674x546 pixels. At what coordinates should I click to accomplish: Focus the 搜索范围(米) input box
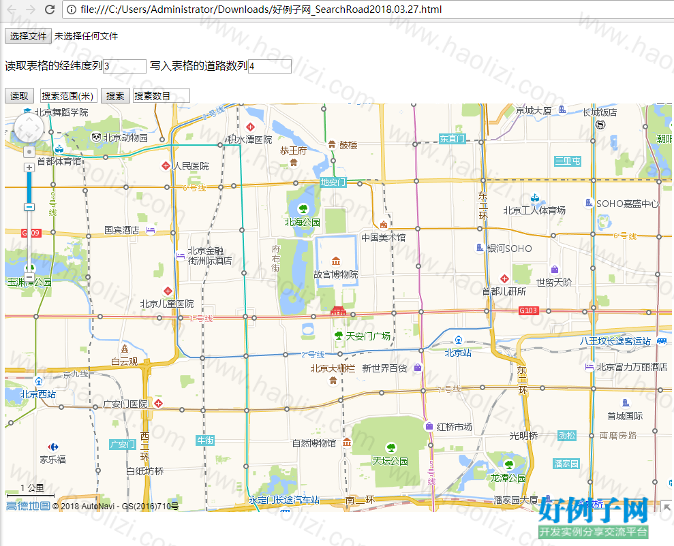point(69,96)
